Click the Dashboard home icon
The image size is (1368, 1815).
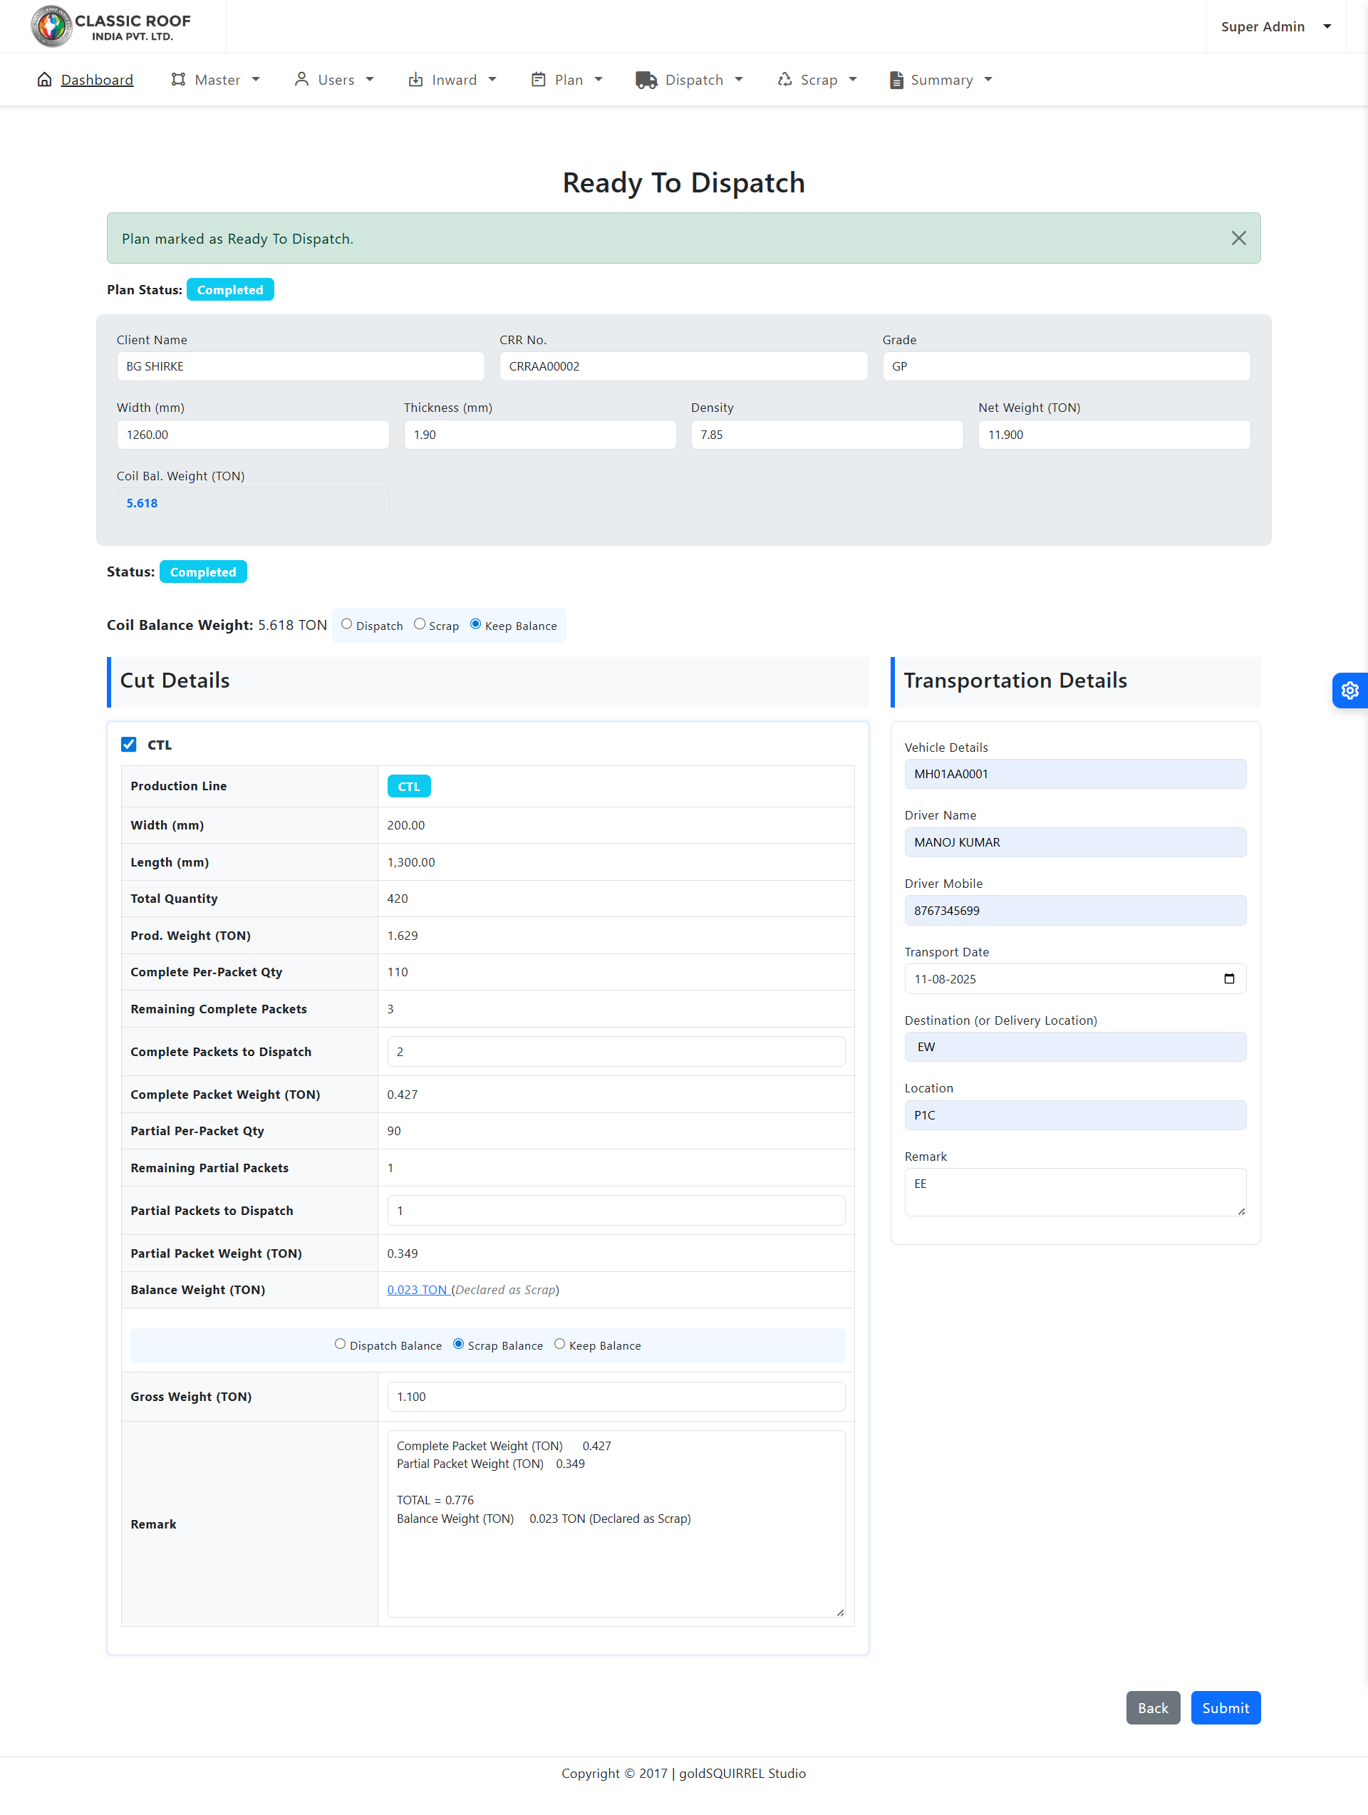[x=44, y=80]
